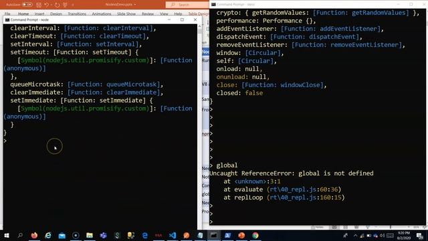
Task: Select Slide Sorter view icon in status bar
Action: pyautogui.click(x=345, y=227)
